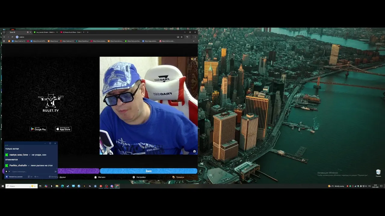
Task: Open the chat identity dropdown beside input
Action: point(9,172)
